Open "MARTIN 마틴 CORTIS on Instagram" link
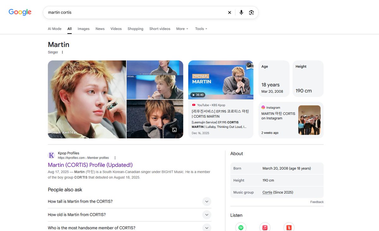The width and height of the screenshot is (379, 231). pyautogui.click(x=278, y=116)
